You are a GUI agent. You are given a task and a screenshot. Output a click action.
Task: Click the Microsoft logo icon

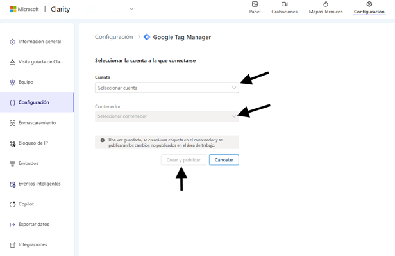coord(13,10)
